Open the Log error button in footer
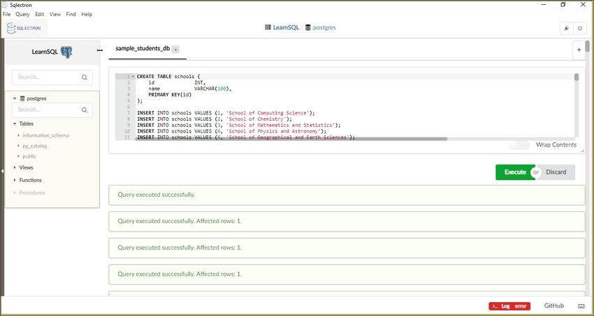 coord(509,306)
